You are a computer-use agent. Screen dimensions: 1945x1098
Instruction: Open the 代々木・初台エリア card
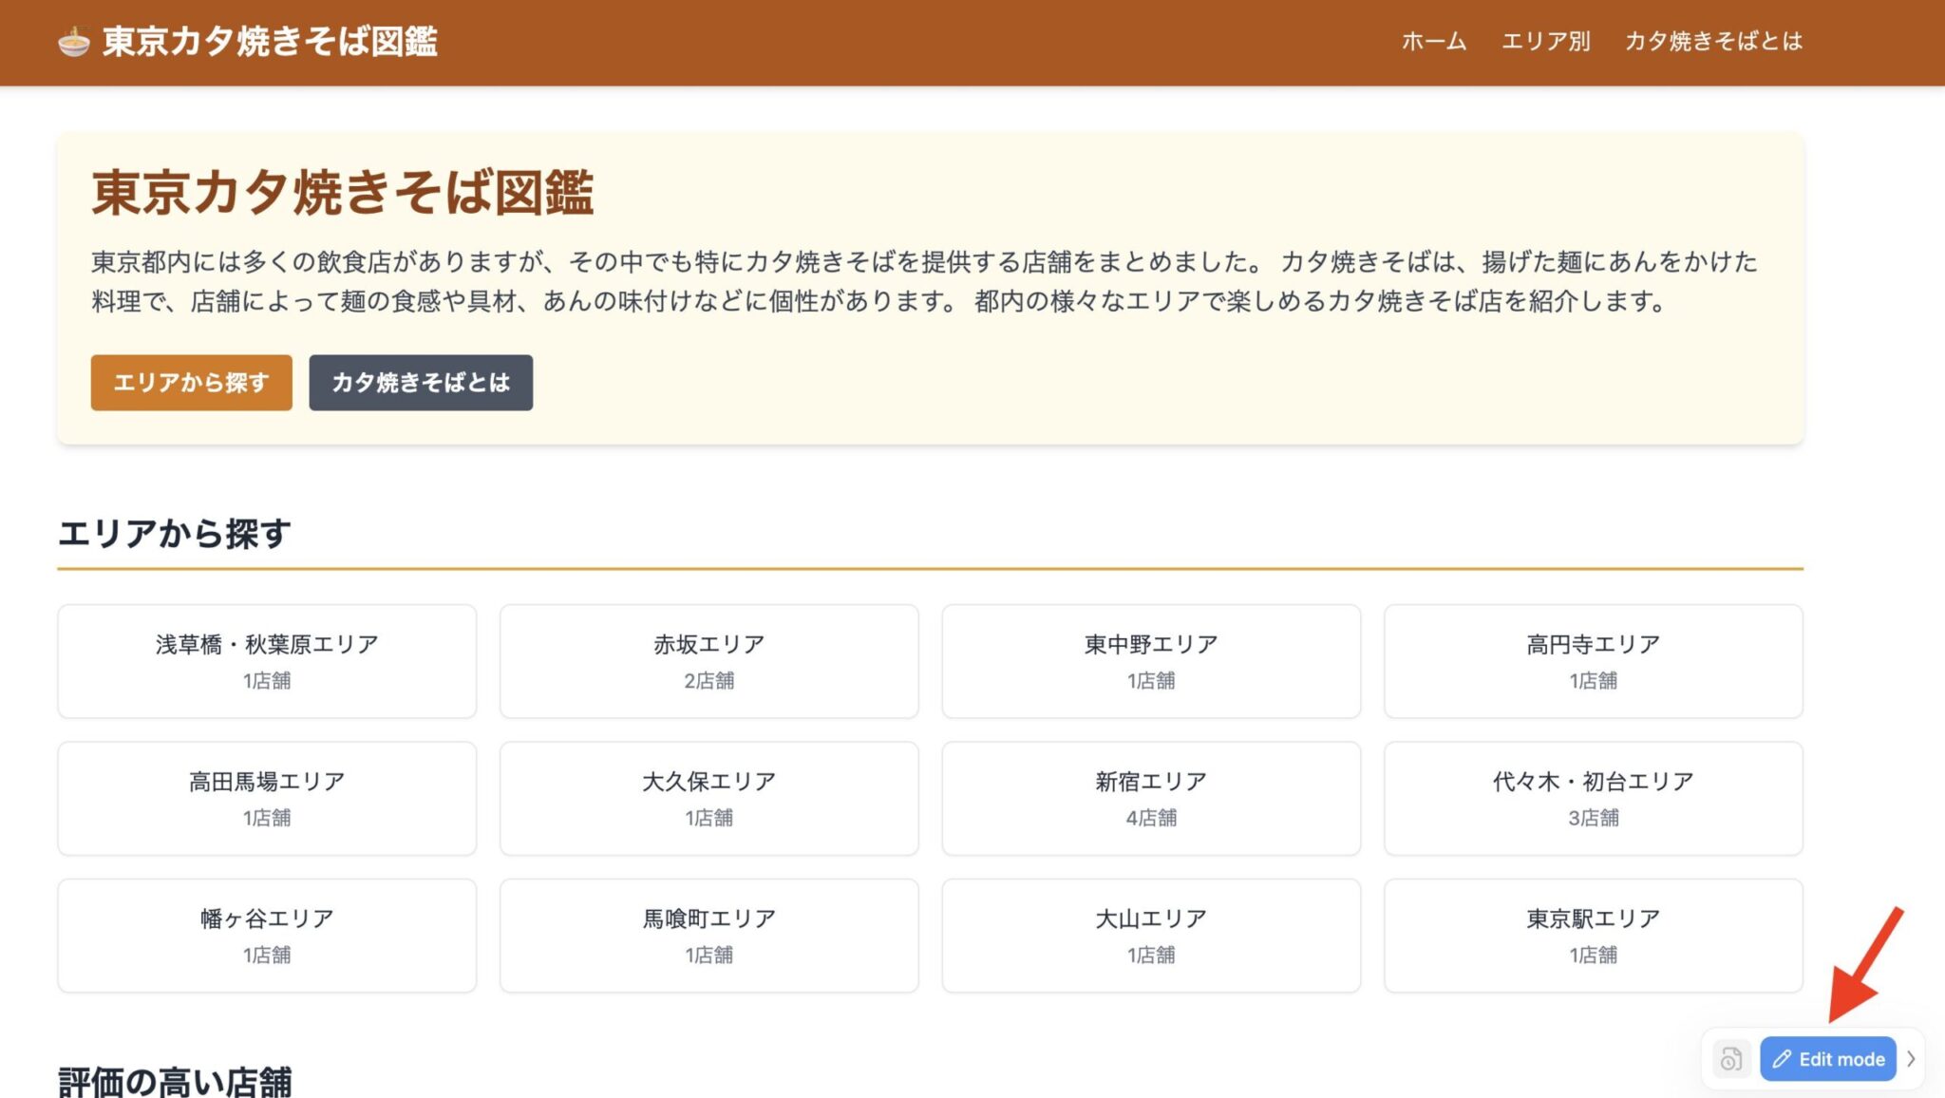(1593, 798)
